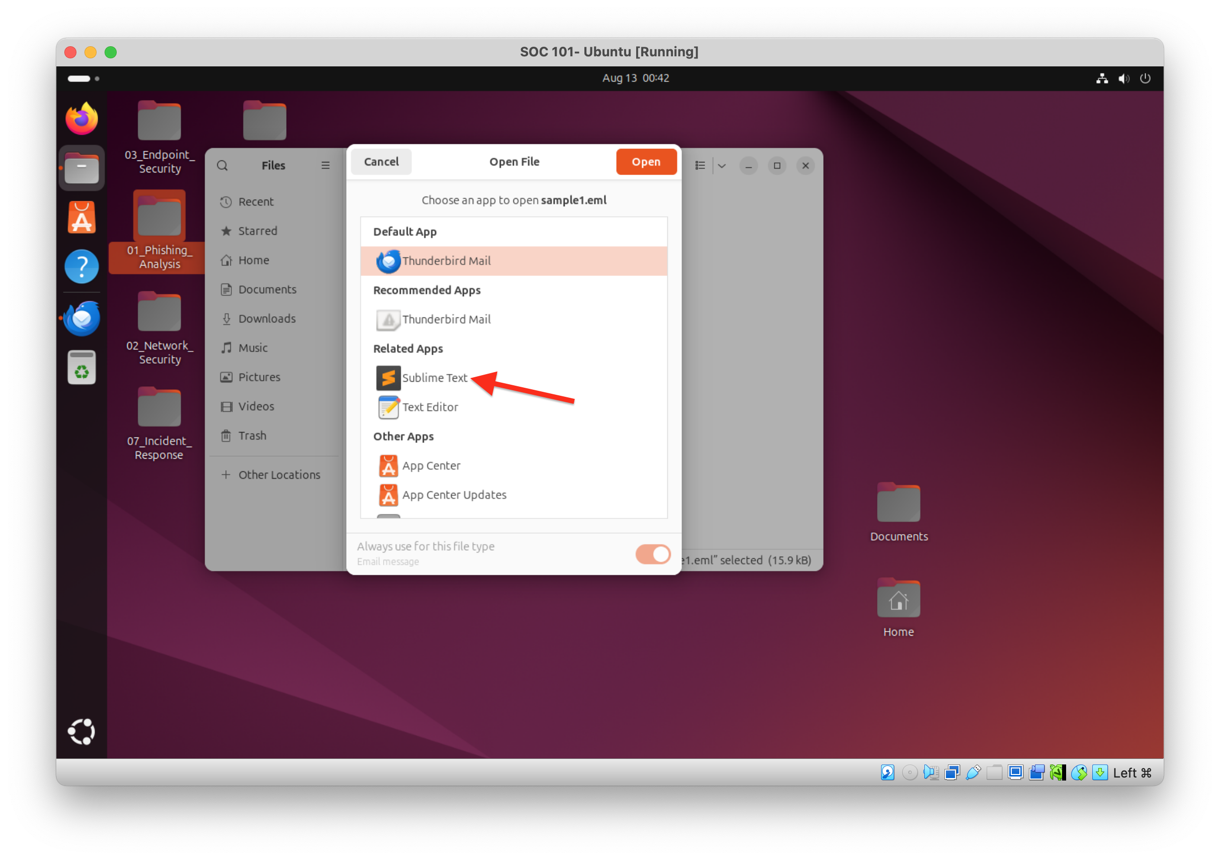
Task: Select the Documents folder on the desktop
Action: click(x=899, y=512)
